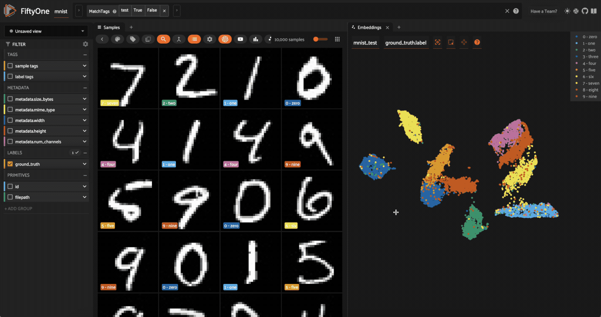Open the GitHub icon in top bar
The image size is (601, 317).
coord(584,11)
